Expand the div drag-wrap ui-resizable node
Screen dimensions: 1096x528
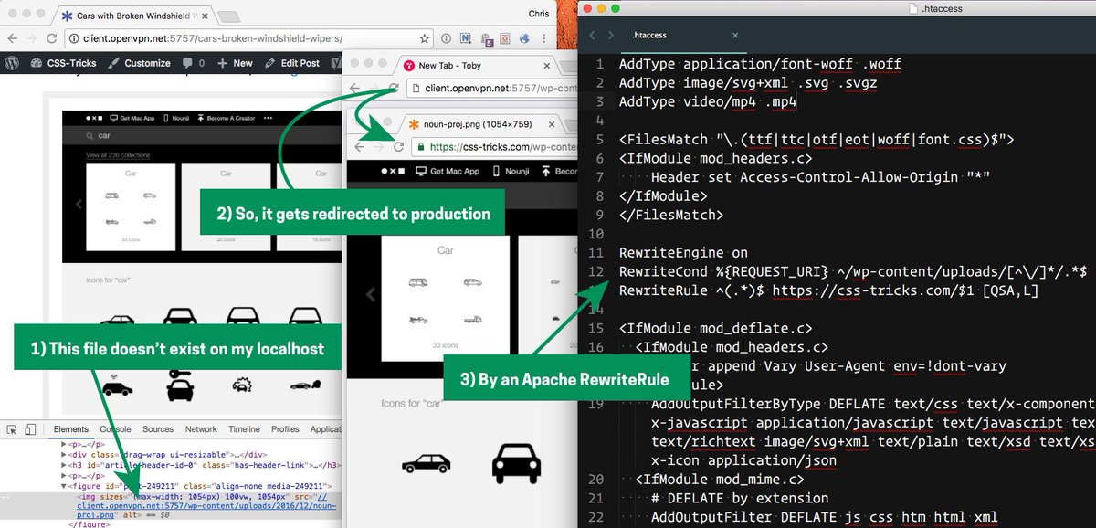click(x=65, y=454)
